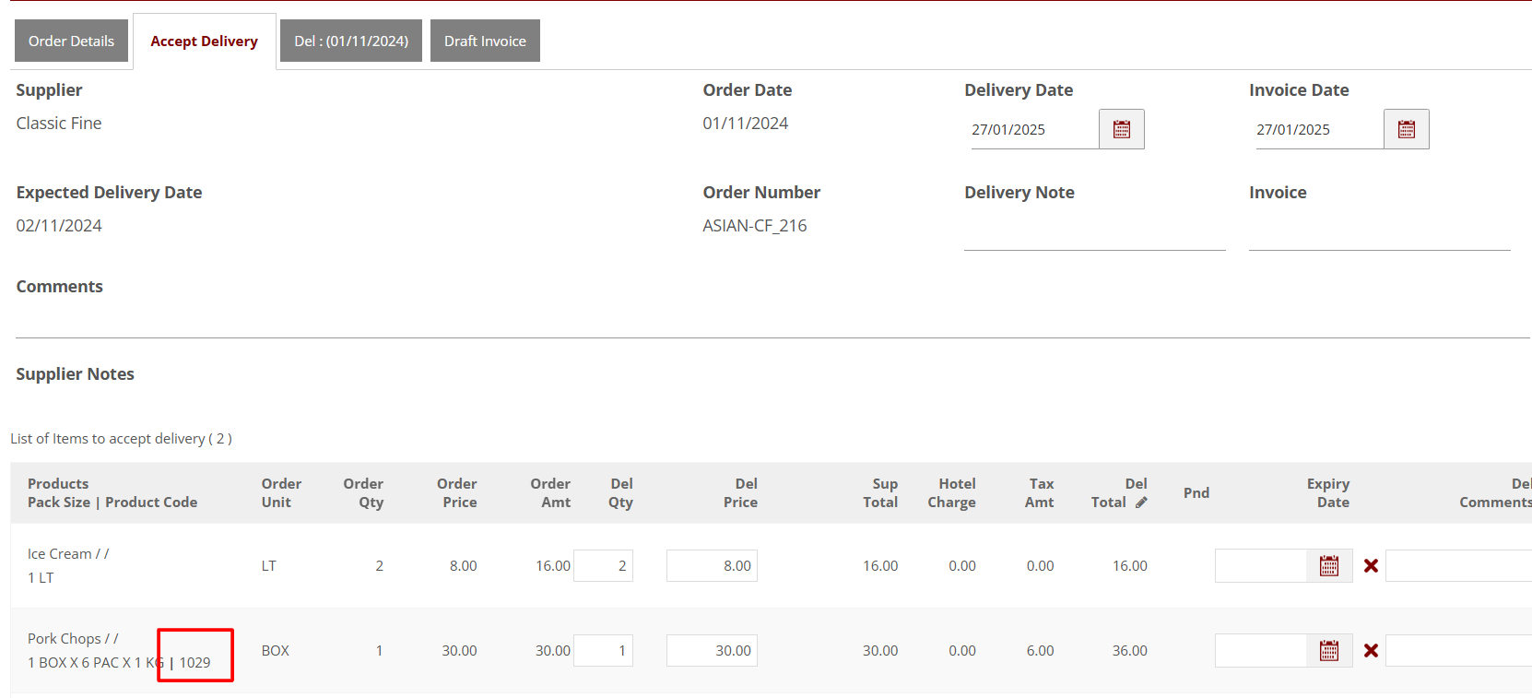Remove the Ice Cream row with red X

[1371, 566]
